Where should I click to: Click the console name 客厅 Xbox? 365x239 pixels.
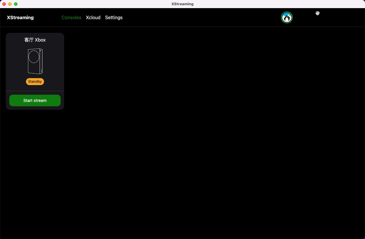(35, 40)
